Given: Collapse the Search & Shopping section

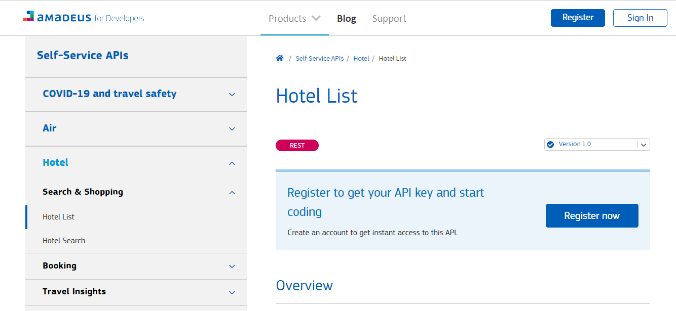Looking at the screenshot, I should (x=232, y=193).
